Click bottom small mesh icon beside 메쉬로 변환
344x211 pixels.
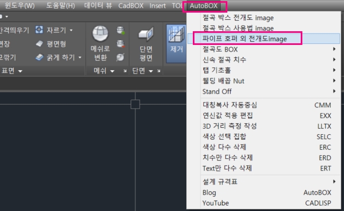click(x=120, y=58)
